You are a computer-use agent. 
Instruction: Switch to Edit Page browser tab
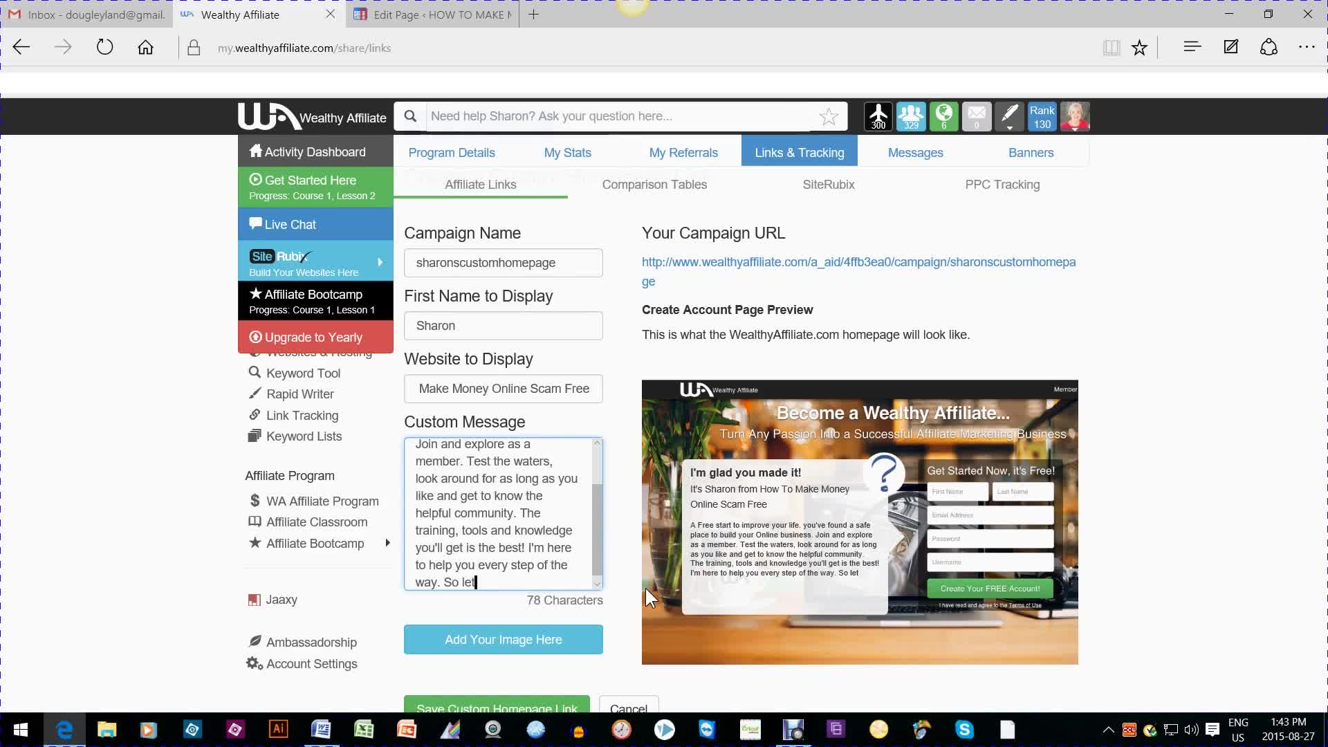434,14
